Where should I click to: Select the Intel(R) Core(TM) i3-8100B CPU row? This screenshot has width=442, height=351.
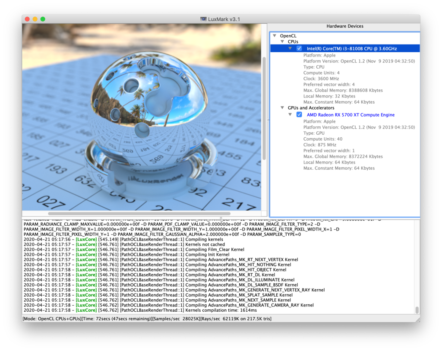coord(345,48)
